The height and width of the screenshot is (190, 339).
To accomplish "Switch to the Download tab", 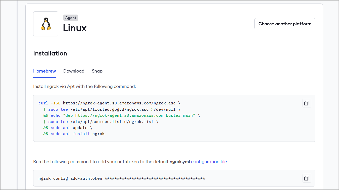I will pyautogui.click(x=74, y=71).
